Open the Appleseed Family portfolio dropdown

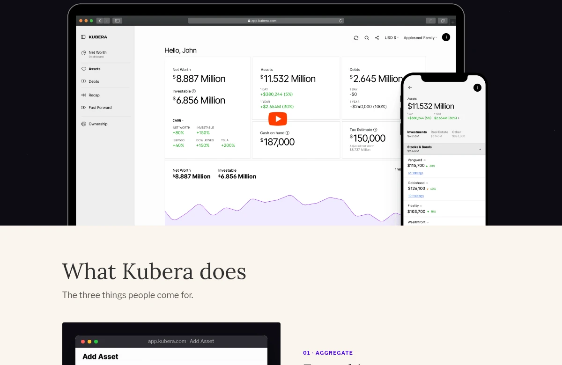click(421, 37)
